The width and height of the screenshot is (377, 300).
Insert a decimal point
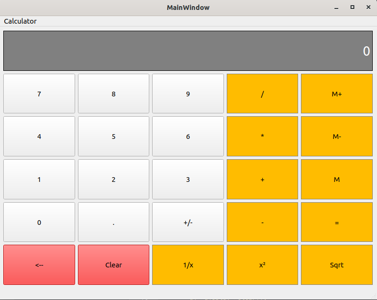(113, 222)
